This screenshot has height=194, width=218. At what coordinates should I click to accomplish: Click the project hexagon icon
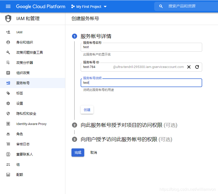tap(73, 6)
